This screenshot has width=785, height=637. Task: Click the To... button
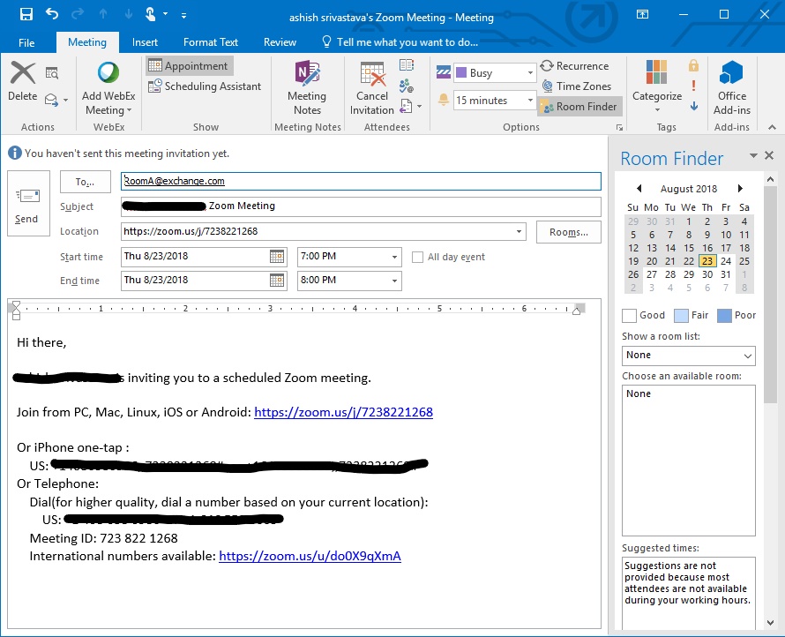tap(85, 182)
